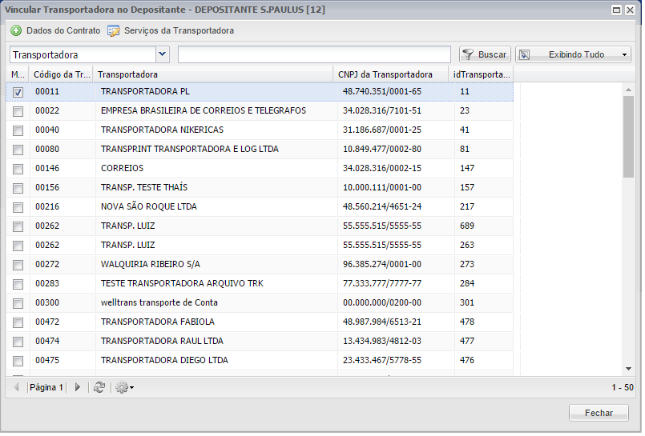The height and width of the screenshot is (436, 645).
Task: Click the Serviços da Transportadora button
Action: pyautogui.click(x=171, y=30)
